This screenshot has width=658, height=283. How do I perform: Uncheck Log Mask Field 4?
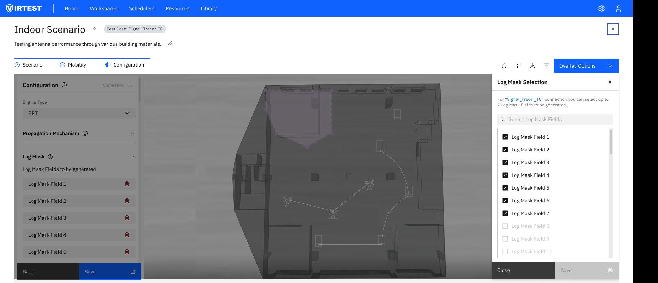point(505,175)
